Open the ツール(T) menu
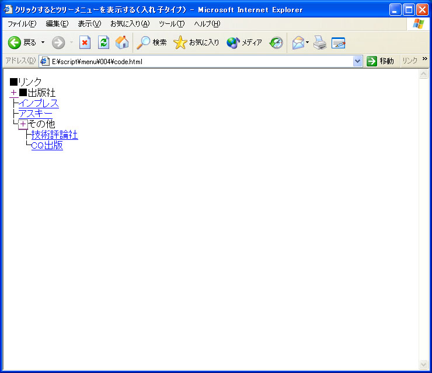The image size is (432, 373). point(172,24)
